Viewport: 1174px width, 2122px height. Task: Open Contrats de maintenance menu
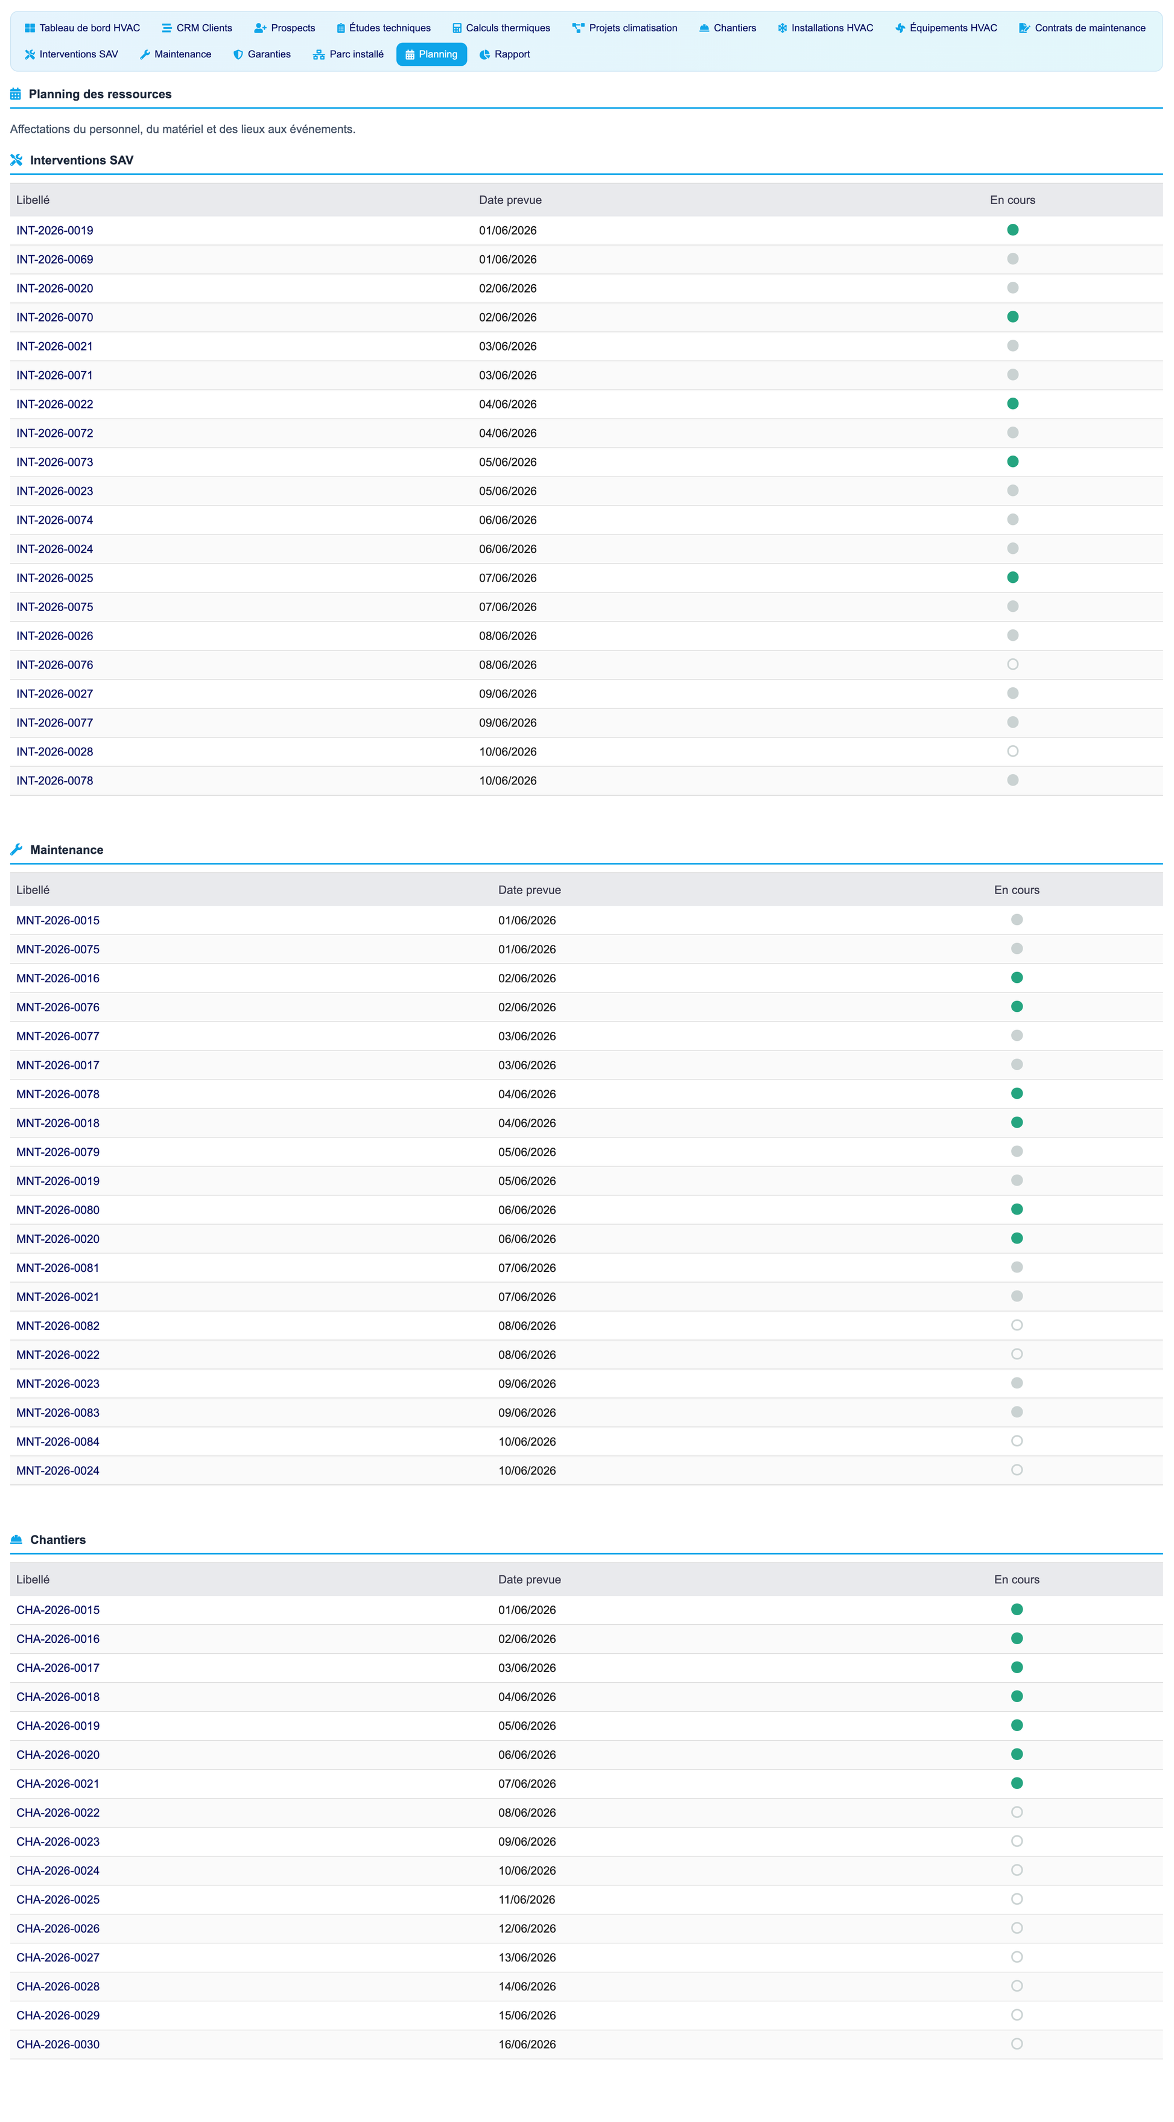click(1082, 28)
